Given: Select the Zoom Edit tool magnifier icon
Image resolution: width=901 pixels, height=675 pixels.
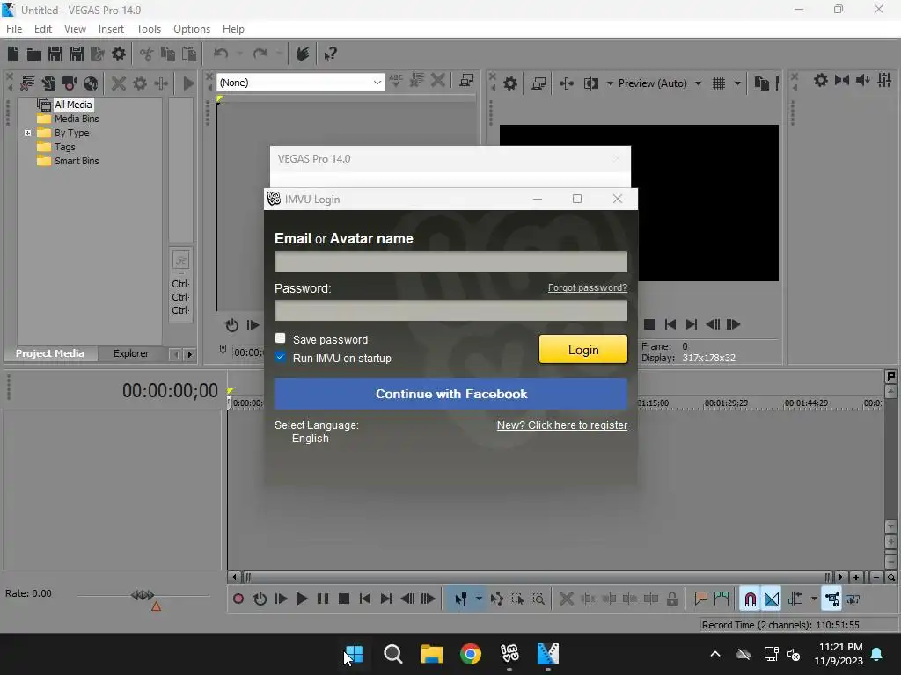Looking at the screenshot, I should point(539,599).
